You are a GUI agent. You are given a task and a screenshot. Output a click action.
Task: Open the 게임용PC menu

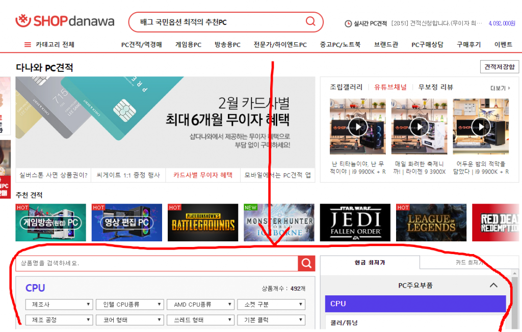[x=189, y=45]
